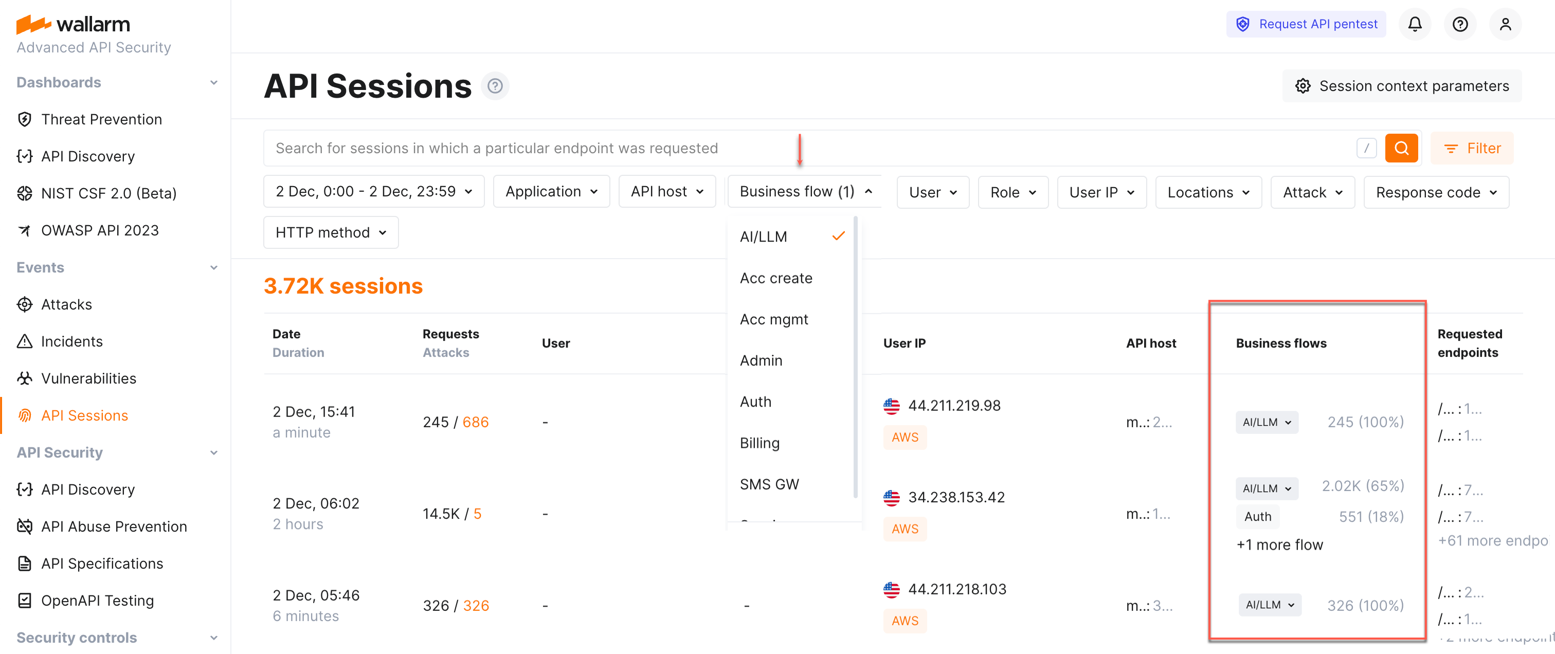Open the notifications bell
The height and width of the screenshot is (654, 1555).
tap(1415, 24)
